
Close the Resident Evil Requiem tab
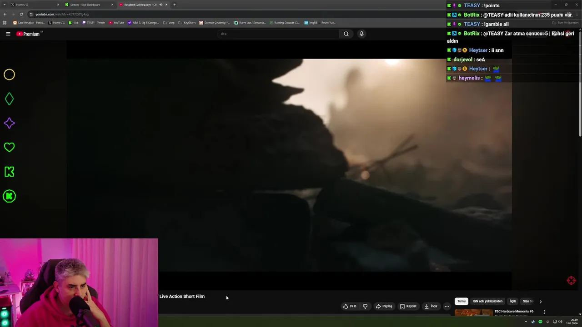[166, 5]
